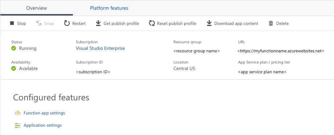Click the Delete trash can icon
The image size is (334, 135).
pos(271,23)
